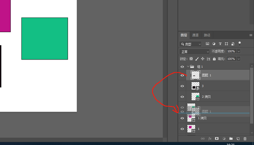Open the 正常 blend mode dropdown

click(x=194, y=52)
